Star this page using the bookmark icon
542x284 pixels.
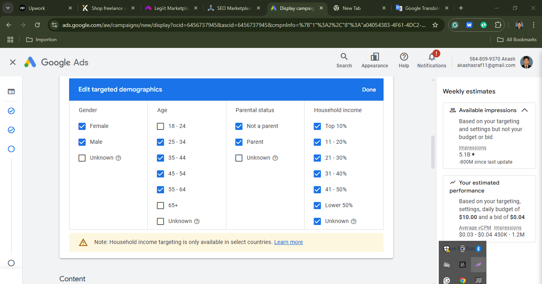(435, 25)
